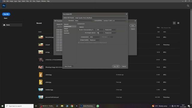192x108 pixels.
Task: Open the notification center icon
Action: coord(189,106)
